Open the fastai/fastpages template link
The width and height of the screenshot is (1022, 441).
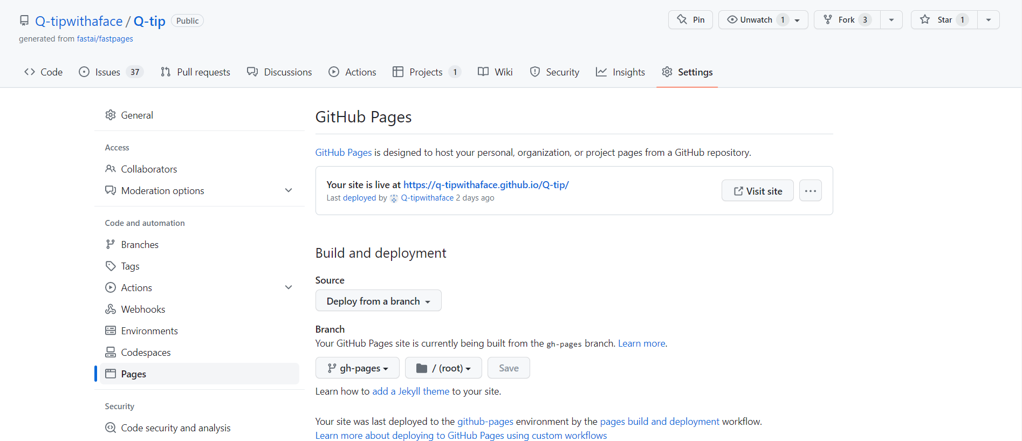tap(105, 39)
